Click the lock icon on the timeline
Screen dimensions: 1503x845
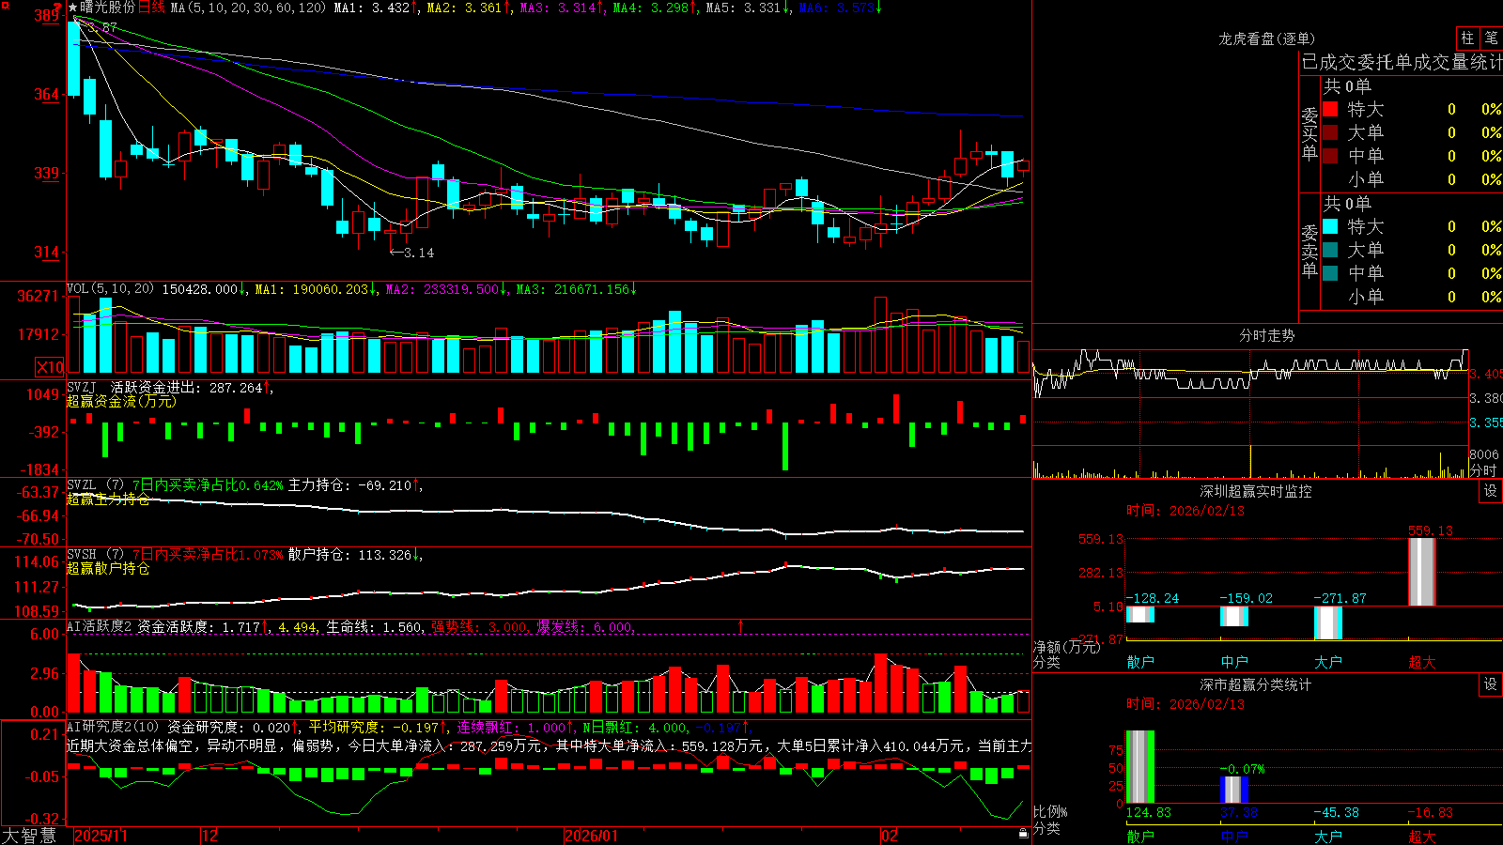click(1024, 834)
